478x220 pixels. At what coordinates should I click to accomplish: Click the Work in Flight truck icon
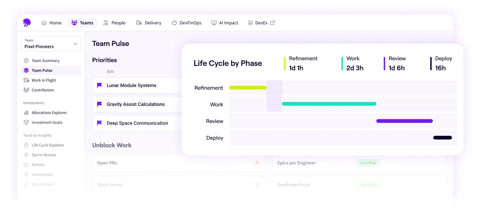26,80
